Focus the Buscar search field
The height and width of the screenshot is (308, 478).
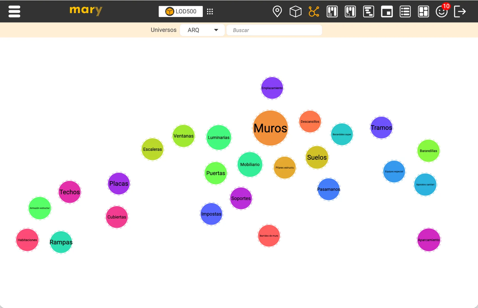pos(274,30)
